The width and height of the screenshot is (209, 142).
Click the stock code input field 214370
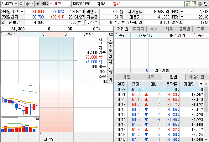7,4
